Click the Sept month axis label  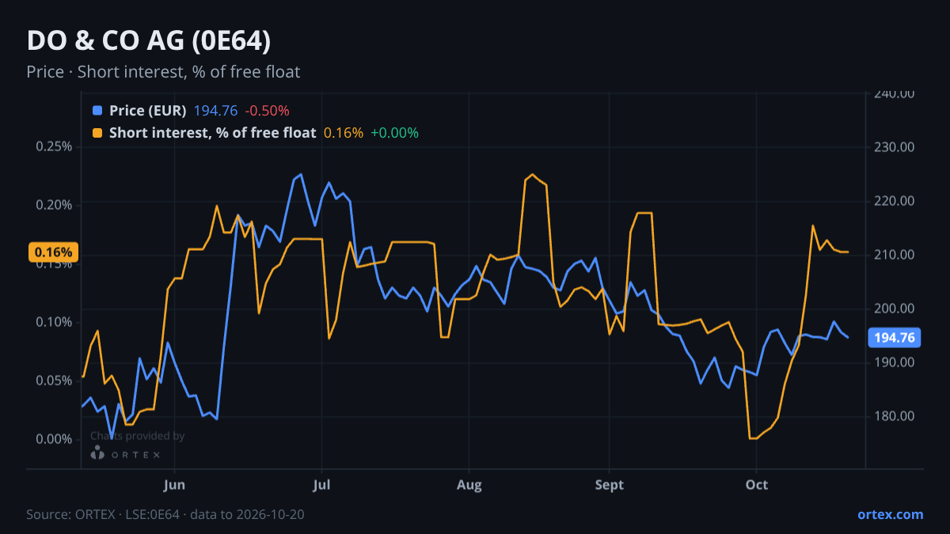[x=609, y=484]
